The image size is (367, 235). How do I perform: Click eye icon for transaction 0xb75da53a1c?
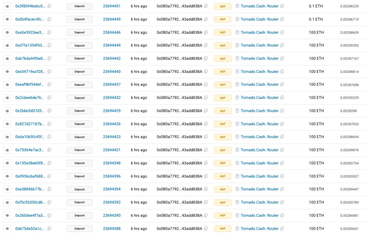click(x=7, y=229)
